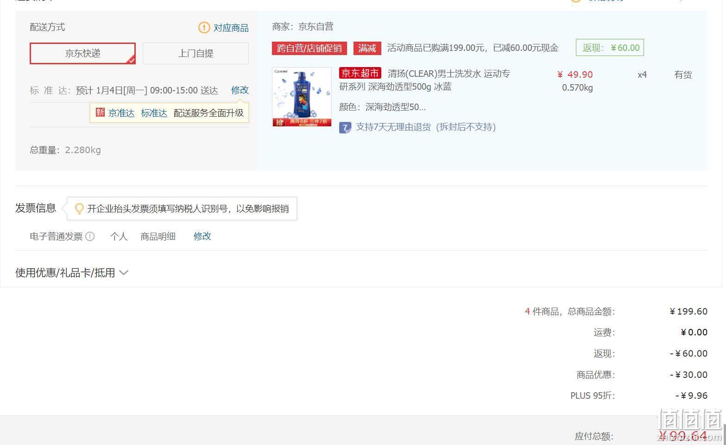Image resolution: width=726 pixels, height=445 pixels.
Task: Click info icon beside 电子普通发票
Action: click(x=90, y=236)
